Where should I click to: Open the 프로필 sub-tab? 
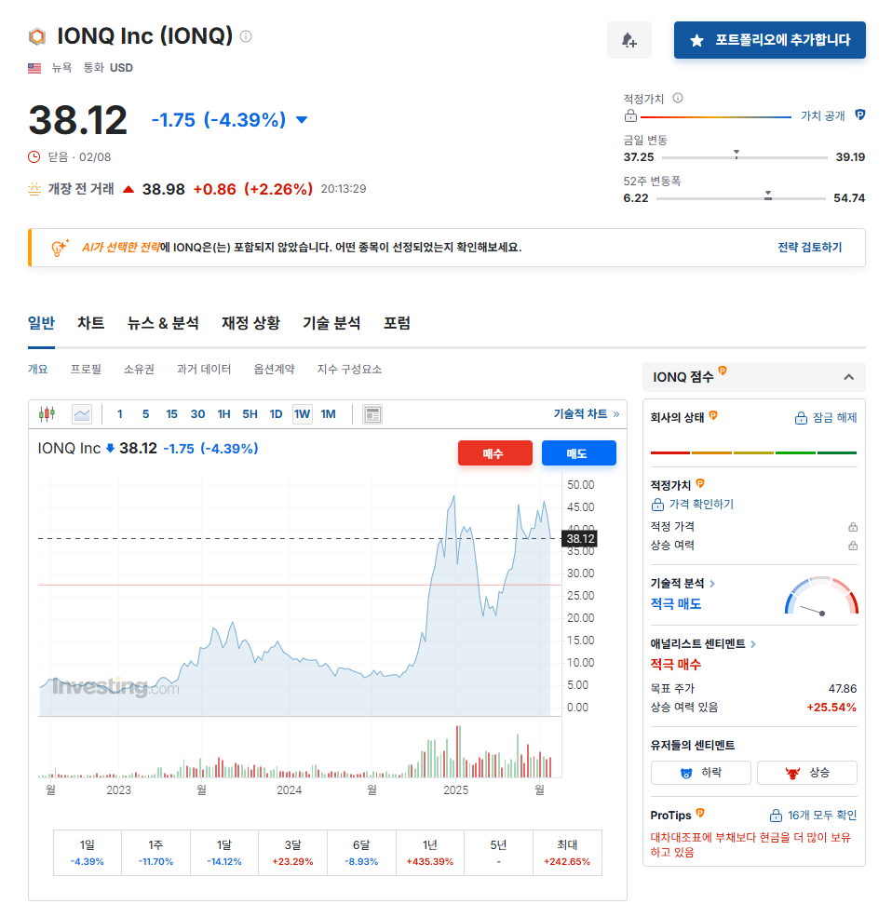click(86, 369)
